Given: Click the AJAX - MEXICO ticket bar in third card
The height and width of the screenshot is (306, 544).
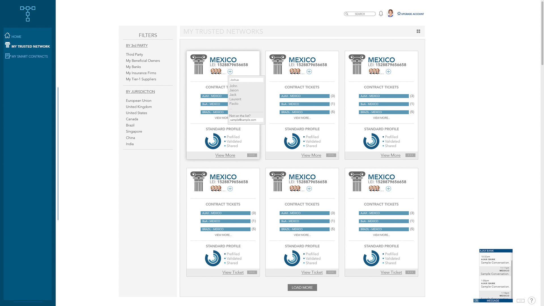Looking at the screenshot, I should pos(384,96).
